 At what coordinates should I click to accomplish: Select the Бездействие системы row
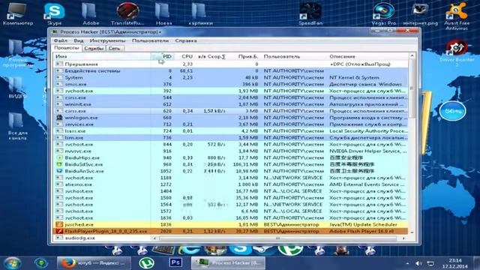coord(231,70)
